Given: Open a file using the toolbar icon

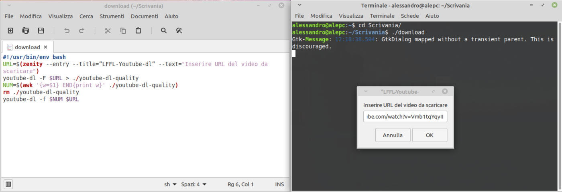Looking at the screenshot, I should coord(26,30).
